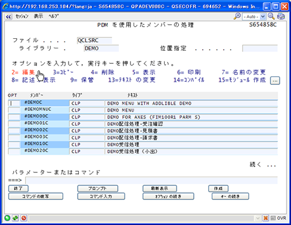291x225 pixels.
Task: Select option 7=名前の変更
Action: [244, 72]
